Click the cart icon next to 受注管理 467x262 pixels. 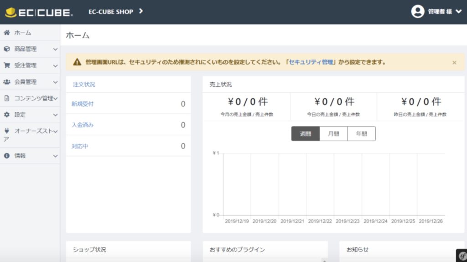pyautogui.click(x=7, y=65)
